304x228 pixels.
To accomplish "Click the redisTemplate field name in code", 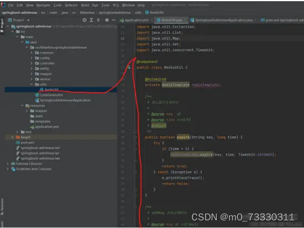I will (206, 85).
